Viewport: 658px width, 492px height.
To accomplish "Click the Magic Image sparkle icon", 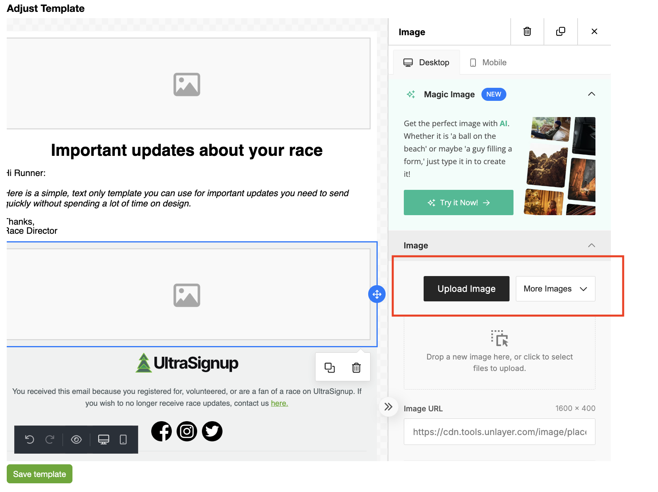I will 411,94.
